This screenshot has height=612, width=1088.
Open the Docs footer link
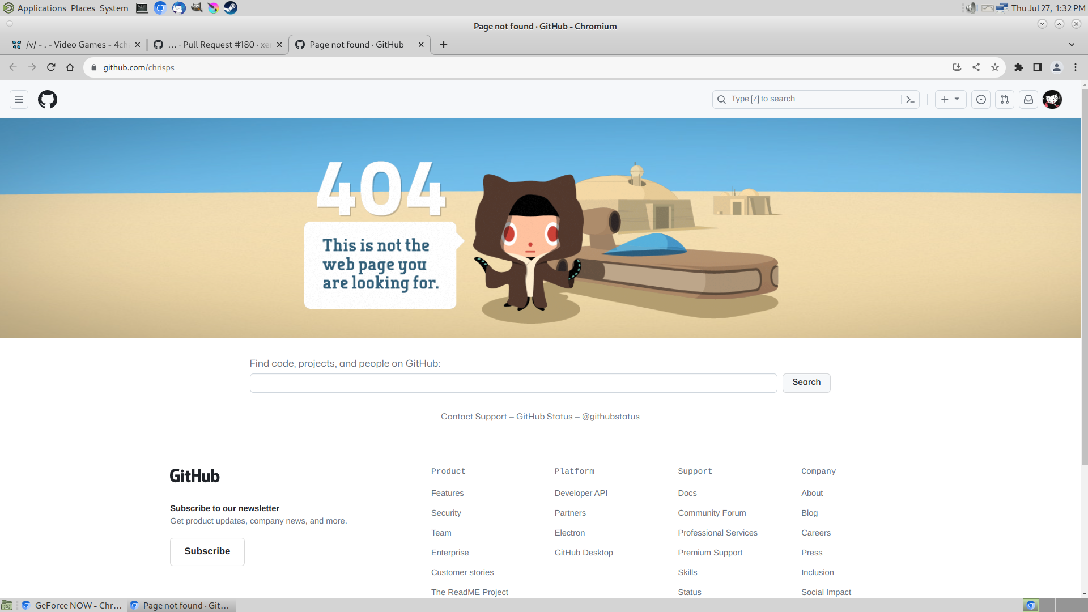coord(687,493)
